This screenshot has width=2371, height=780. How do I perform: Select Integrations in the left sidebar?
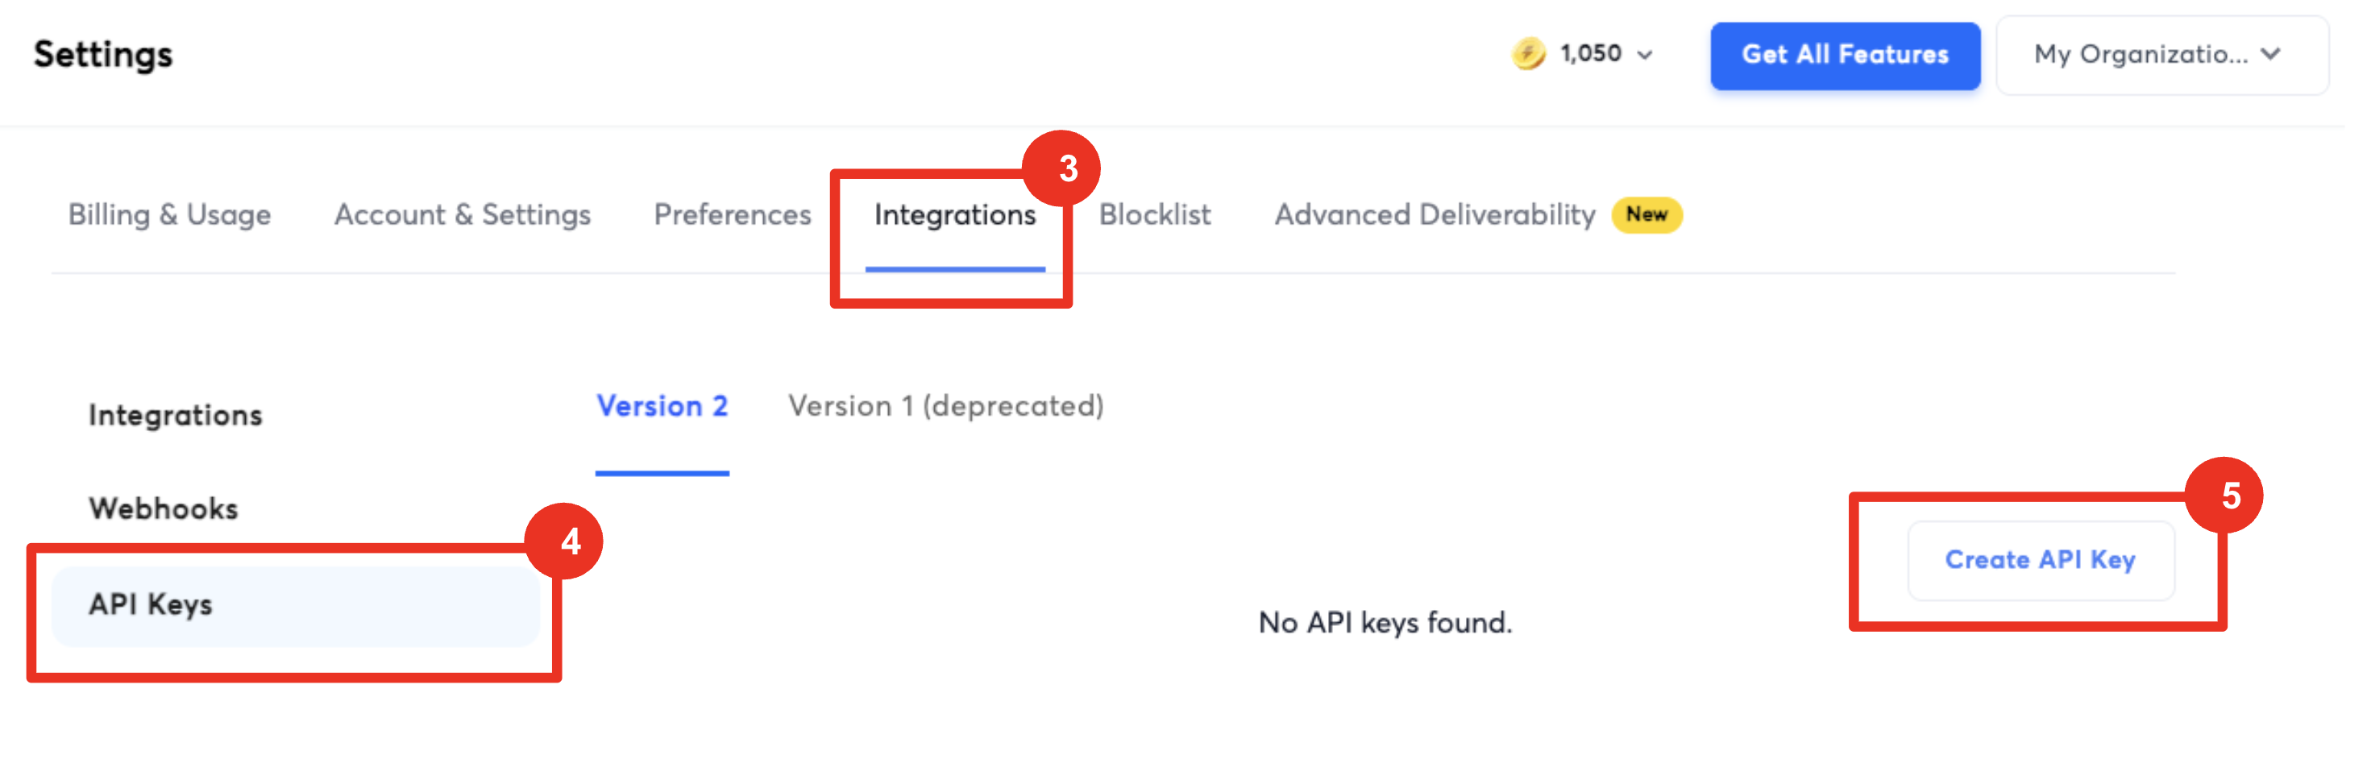(x=175, y=415)
